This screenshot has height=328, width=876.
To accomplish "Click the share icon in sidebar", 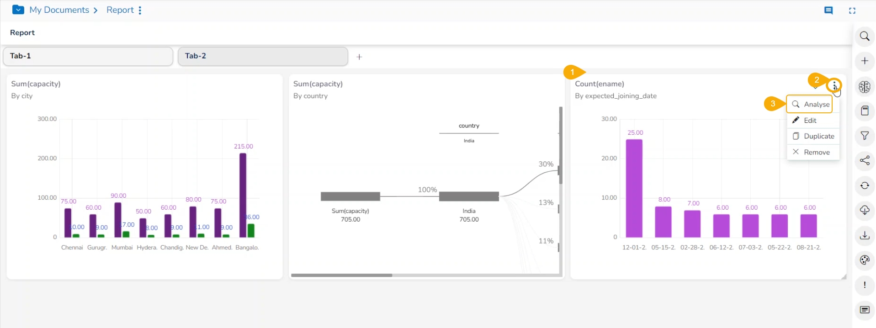I will click(864, 160).
